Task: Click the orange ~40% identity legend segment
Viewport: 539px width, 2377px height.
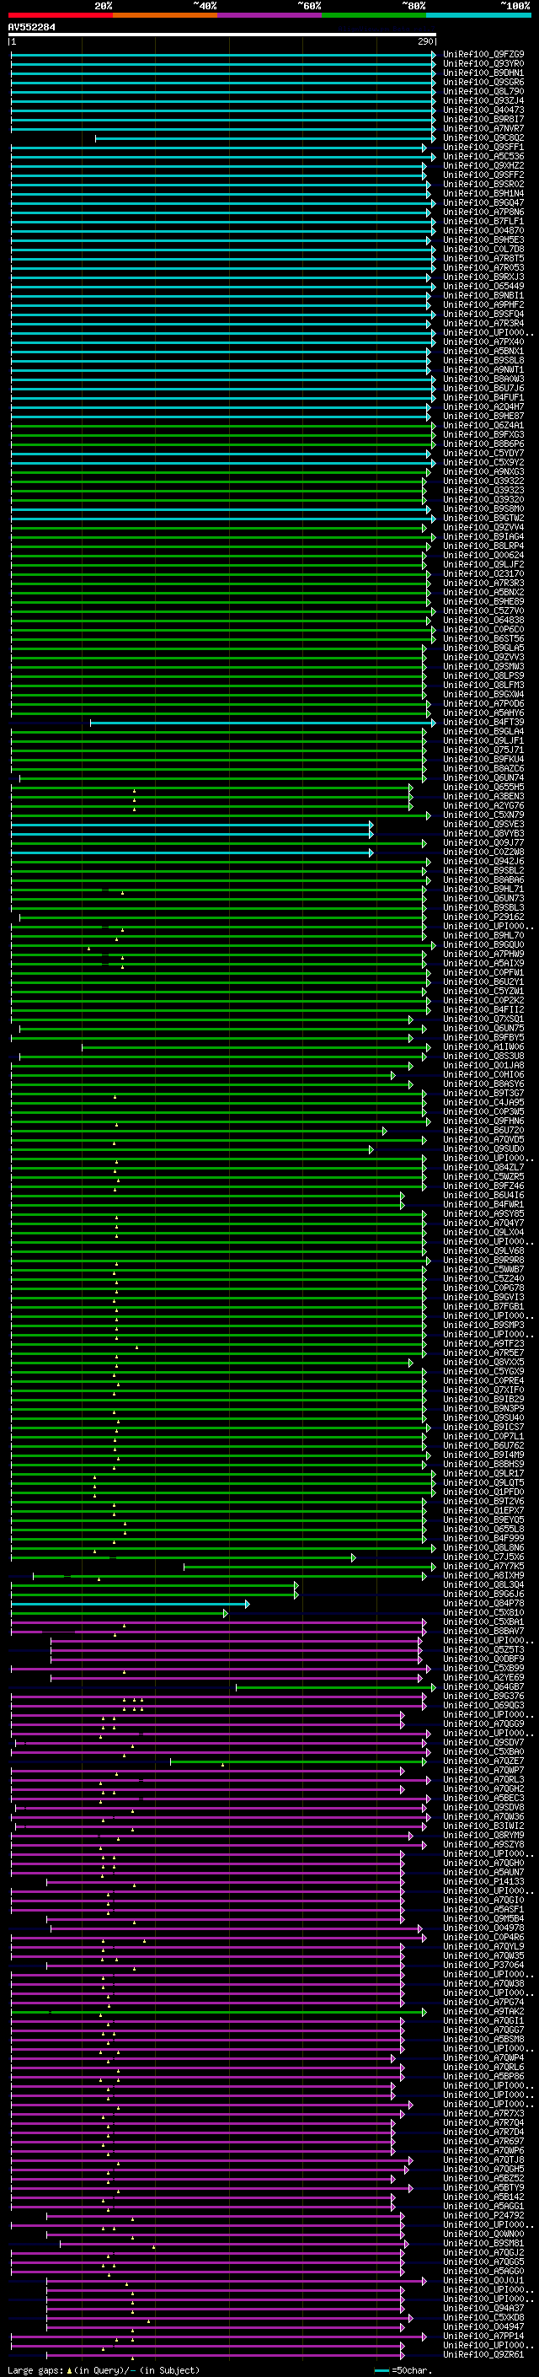Action: (165, 15)
